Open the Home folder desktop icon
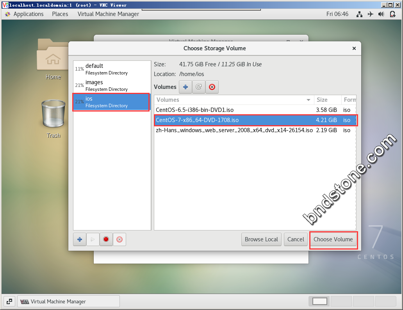This screenshot has width=403, height=310. click(53, 59)
